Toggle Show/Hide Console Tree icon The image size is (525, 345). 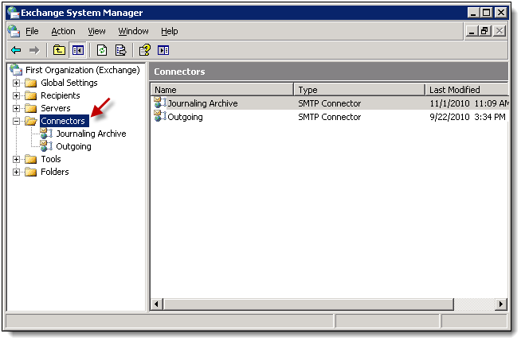click(78, 50)
